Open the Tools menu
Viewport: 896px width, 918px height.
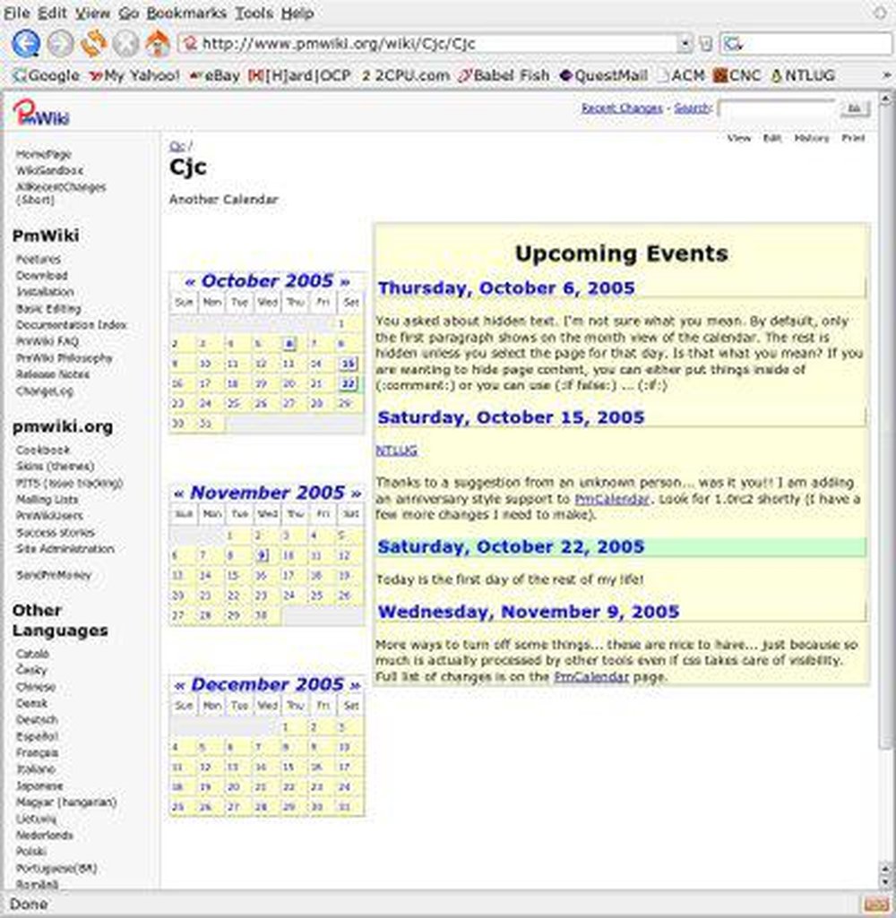coord(254,13)
